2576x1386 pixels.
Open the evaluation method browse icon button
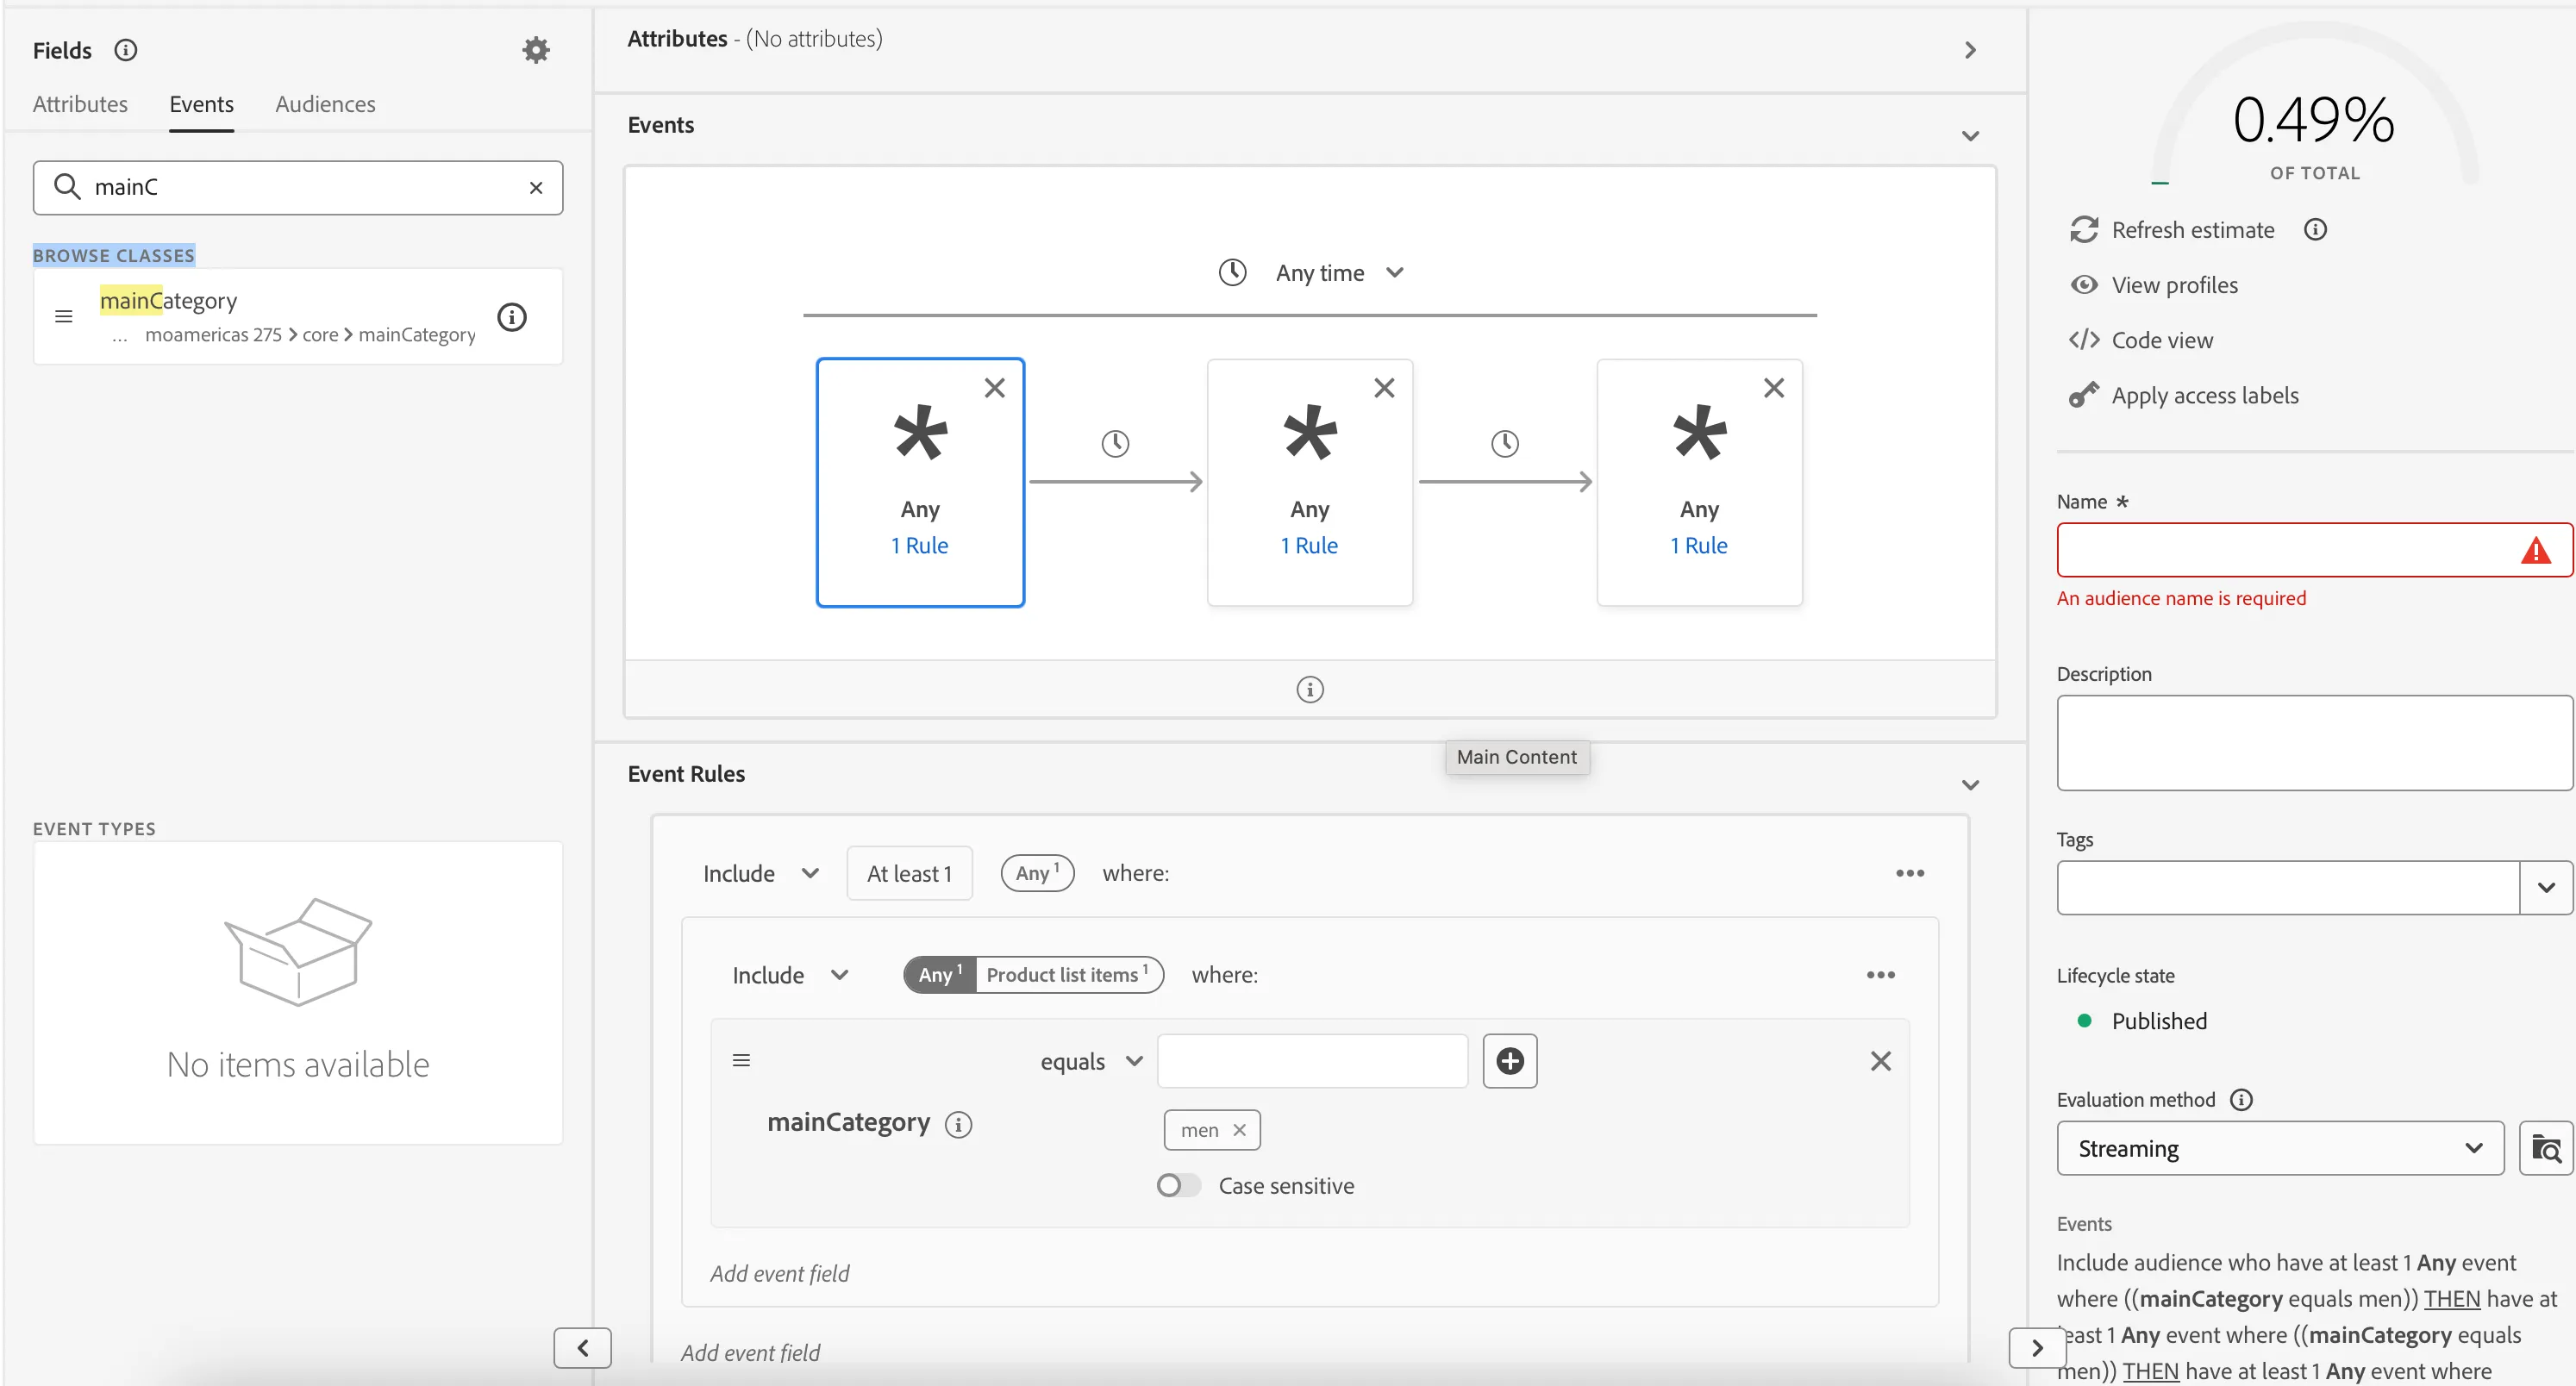[x=2546, y=1148]
